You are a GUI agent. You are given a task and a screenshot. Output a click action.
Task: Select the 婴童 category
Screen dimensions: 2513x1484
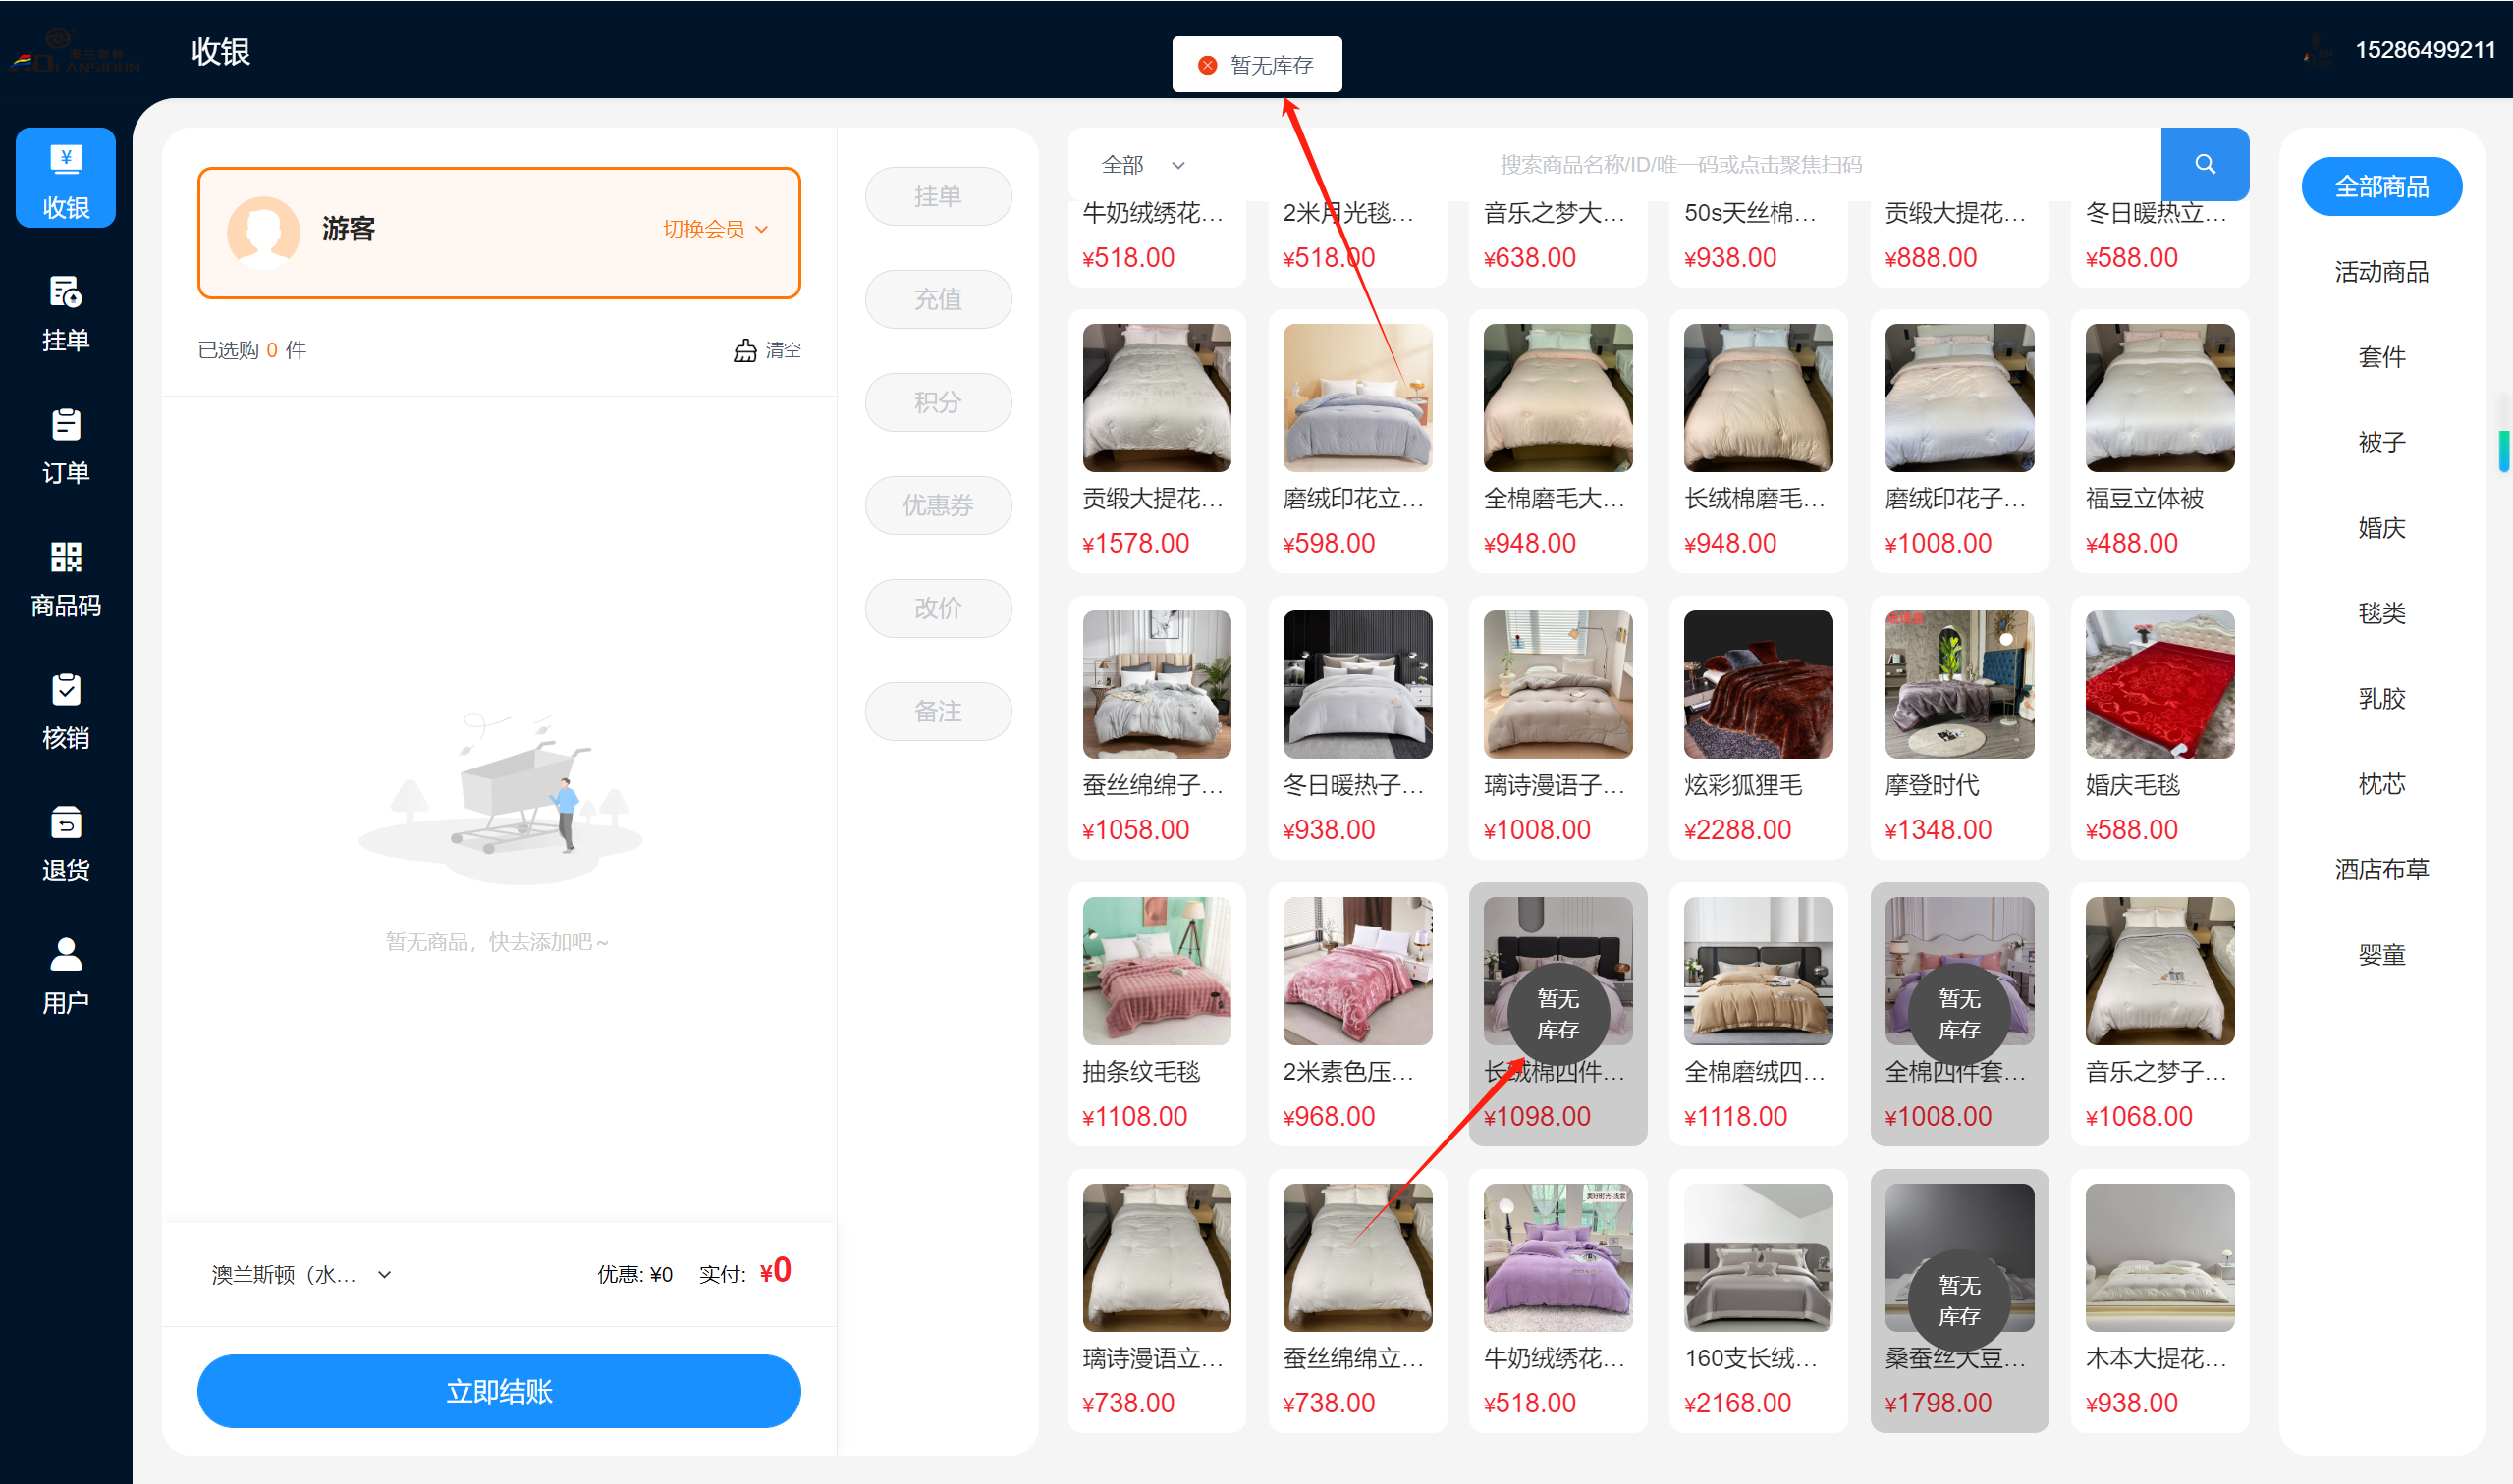click(x=2381, y=955)
